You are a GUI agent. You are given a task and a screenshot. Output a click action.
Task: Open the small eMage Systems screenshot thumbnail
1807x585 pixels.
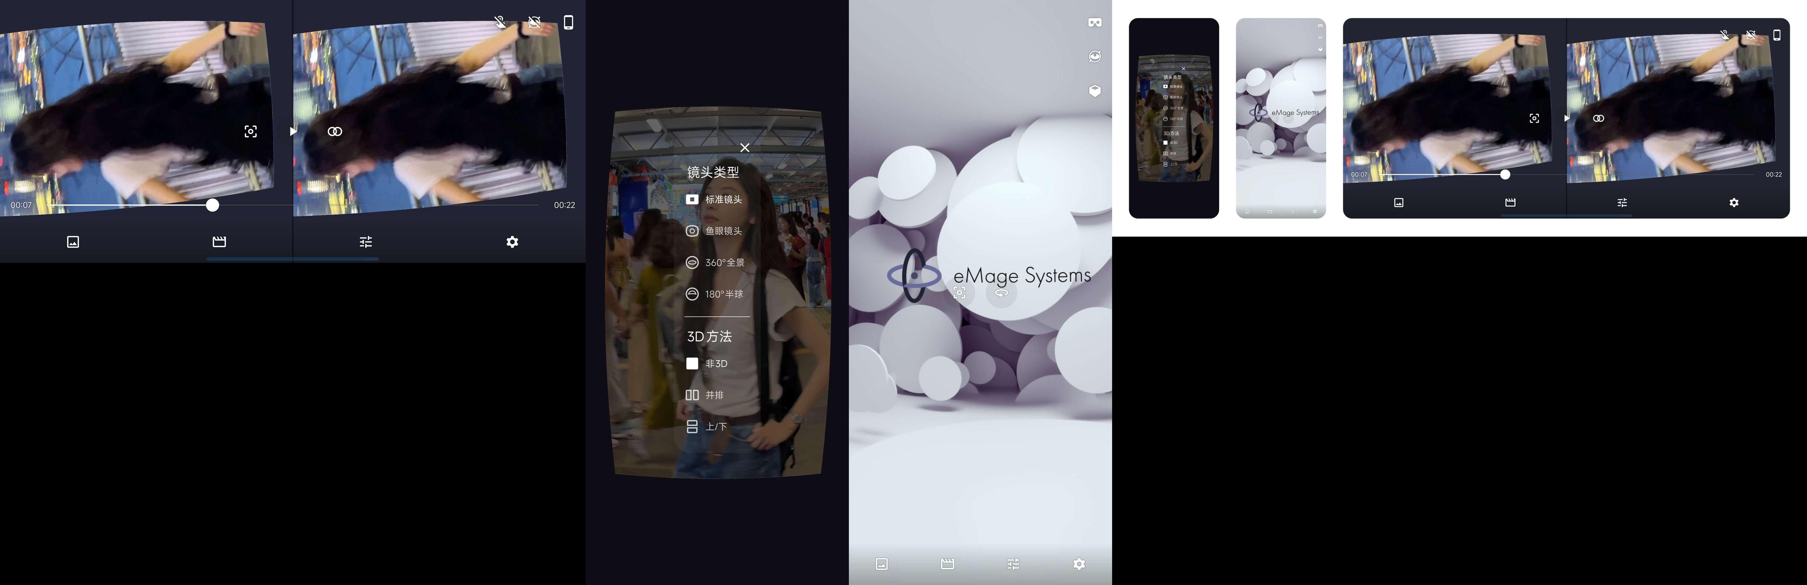click(x=1280, y=118)
